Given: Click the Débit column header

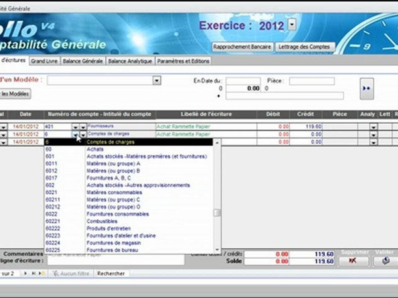Looking at the screenshot, I should [x=273, y=114].
